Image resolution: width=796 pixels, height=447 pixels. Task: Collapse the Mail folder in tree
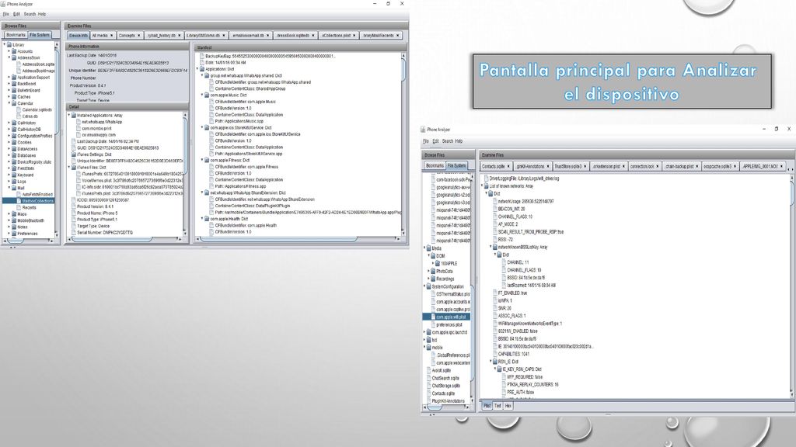coord(9,188)
